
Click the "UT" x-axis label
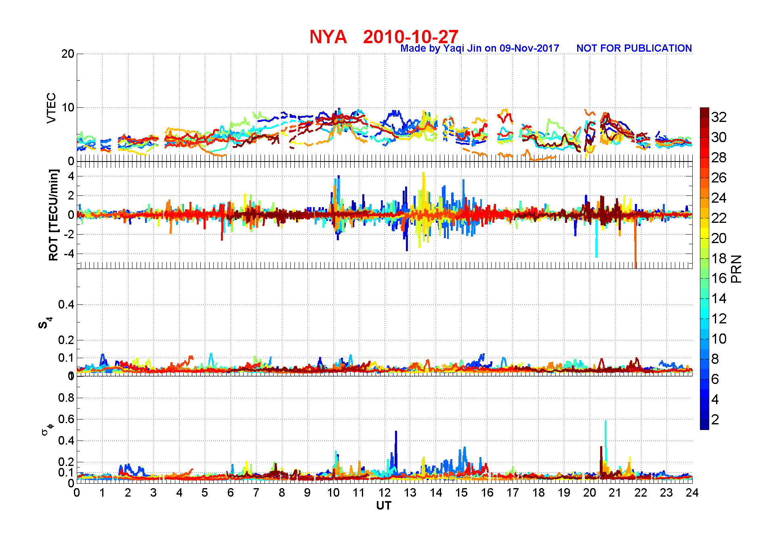pos(384,506)
